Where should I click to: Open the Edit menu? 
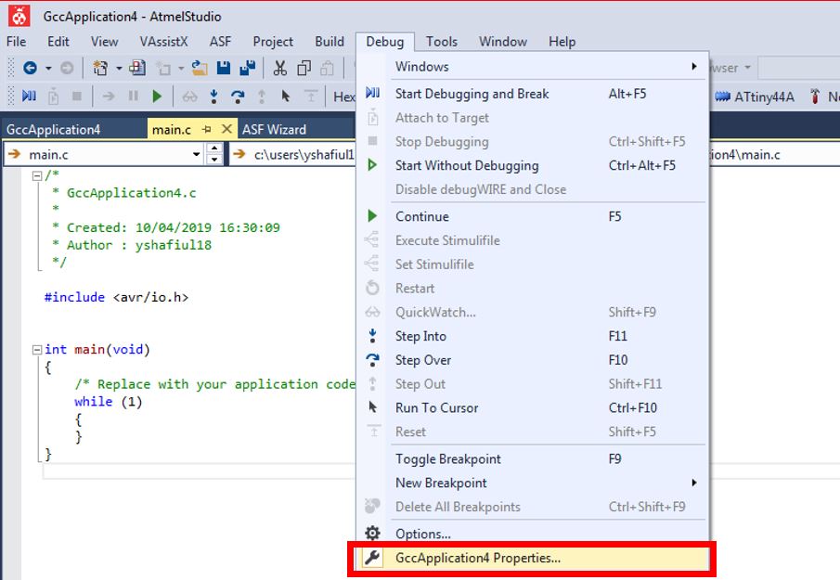coord(58,41)
